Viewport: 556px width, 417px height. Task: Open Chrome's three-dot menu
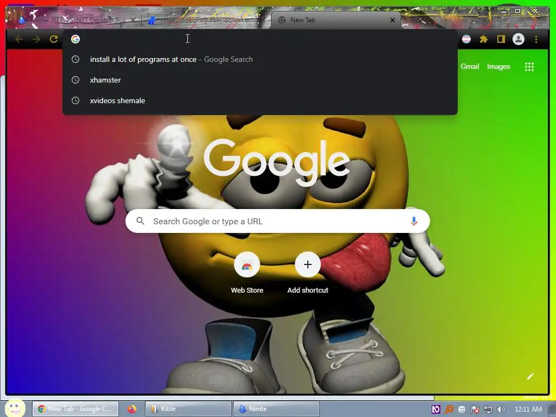(x=536, y=39)
